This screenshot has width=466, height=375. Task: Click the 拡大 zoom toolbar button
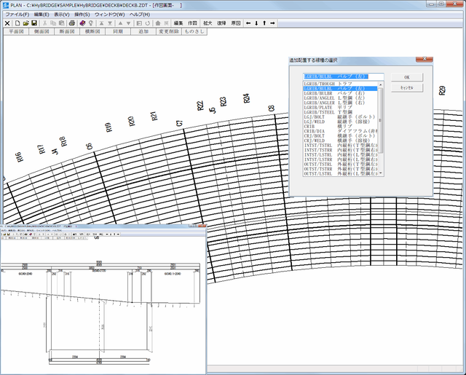pos(208,23)
